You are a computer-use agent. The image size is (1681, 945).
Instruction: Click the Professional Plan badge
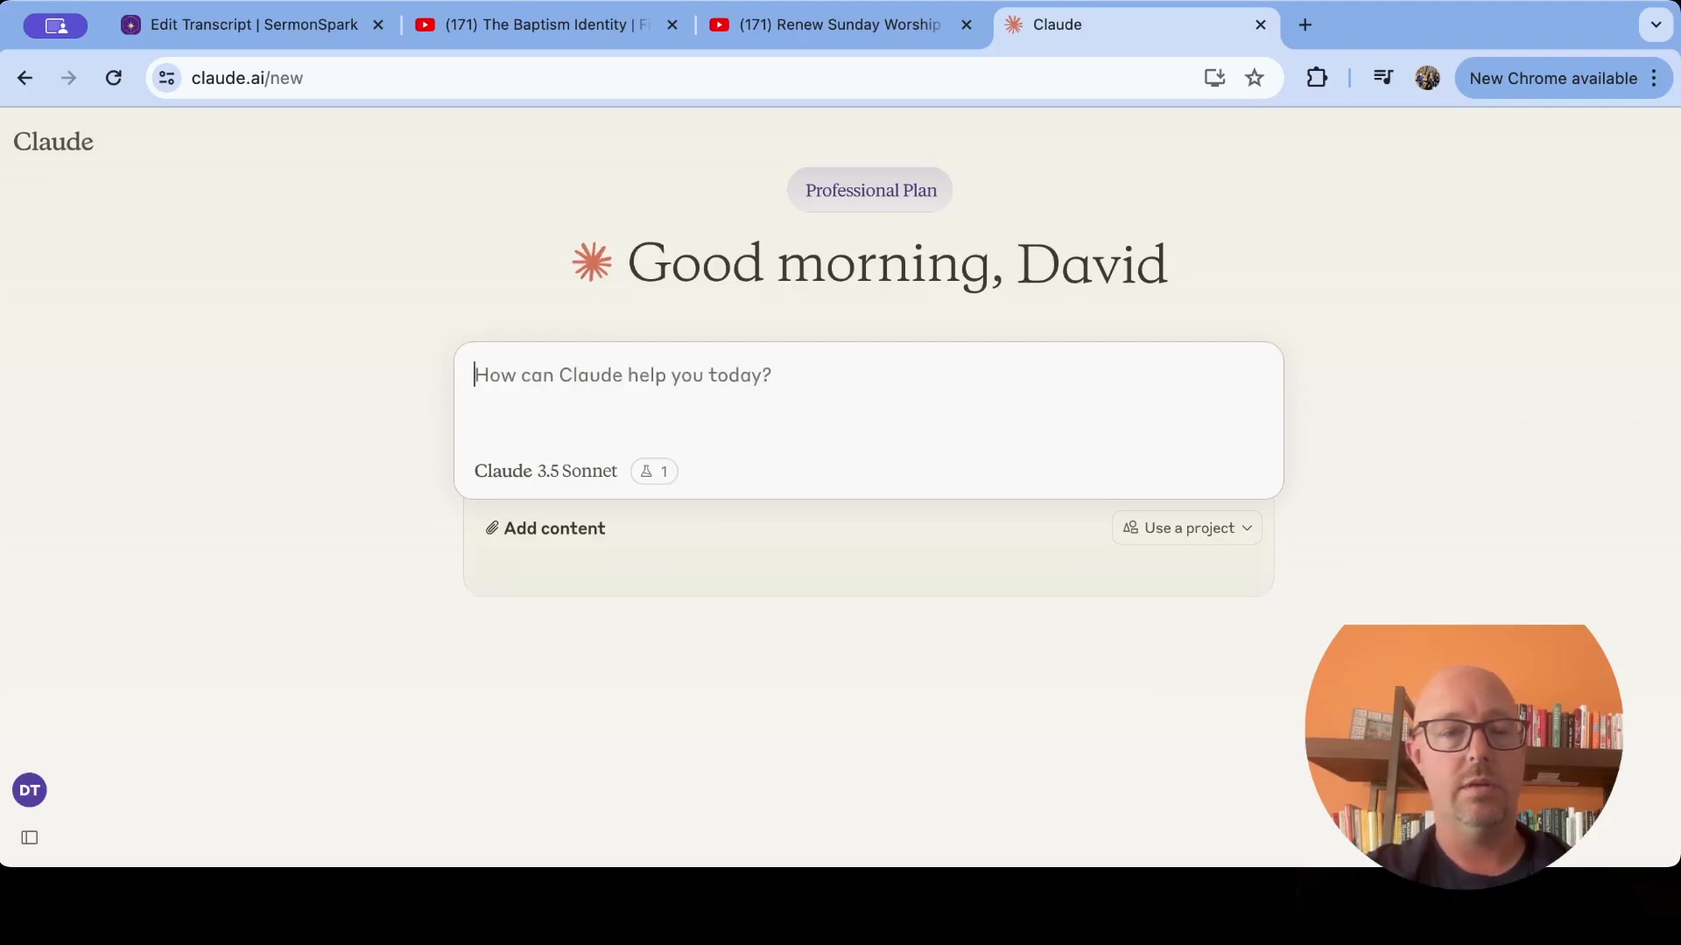[x=870, y=190]
